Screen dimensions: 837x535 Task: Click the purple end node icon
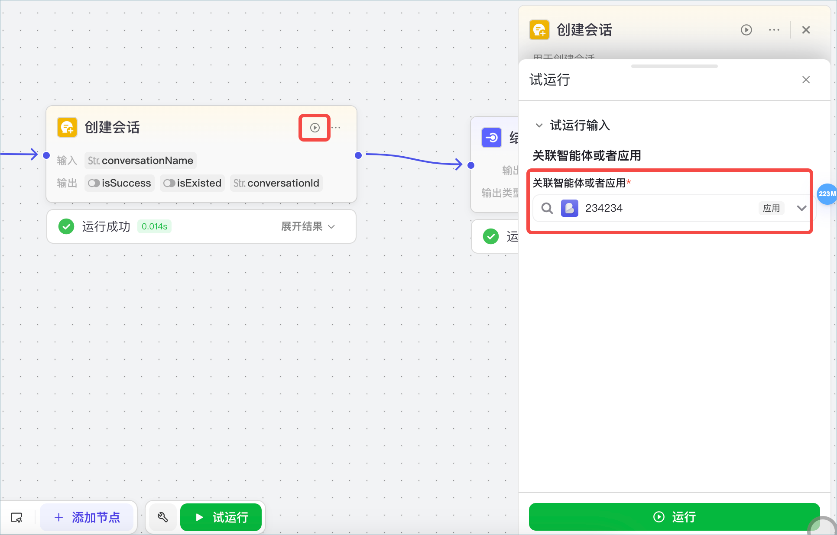492,138
